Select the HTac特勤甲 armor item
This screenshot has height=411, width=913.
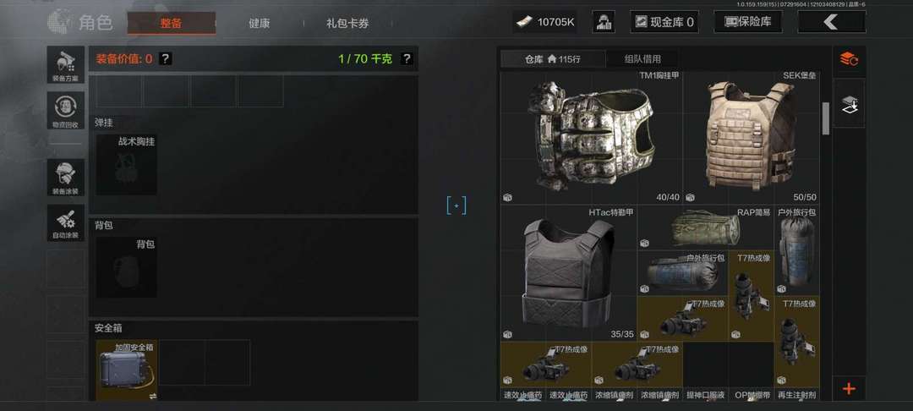(x=568, y=273)
